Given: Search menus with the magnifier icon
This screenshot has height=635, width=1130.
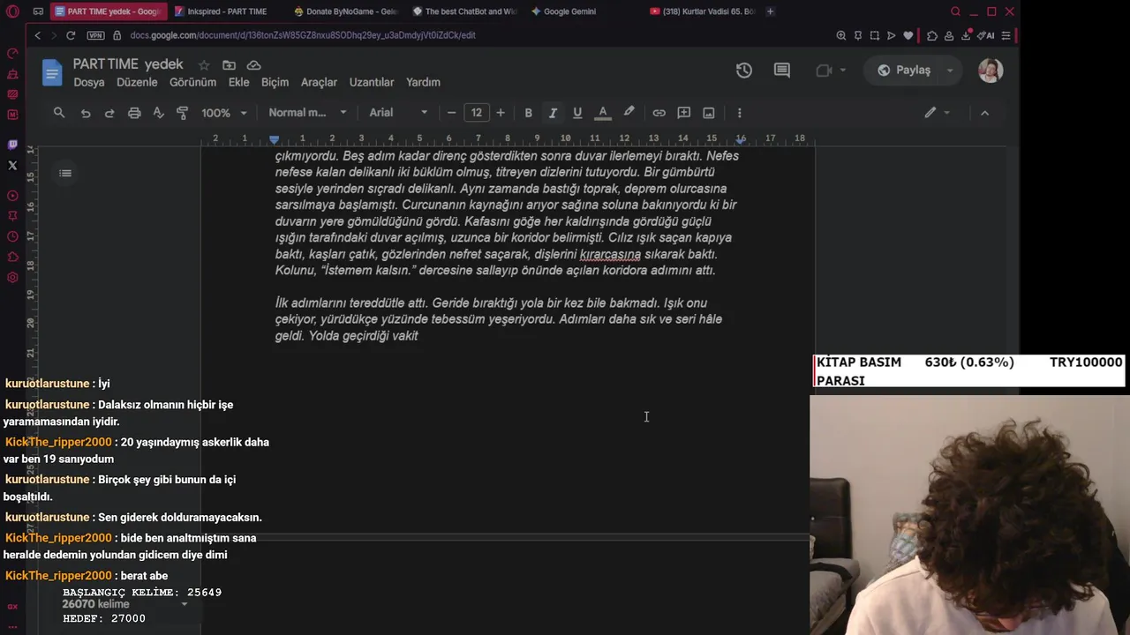Looking at the screenshot, I should [x=59, y=113].
